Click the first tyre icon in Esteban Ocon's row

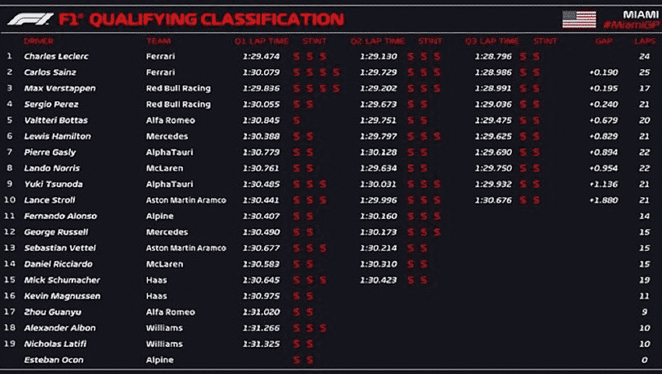pyautogui.click(x=297, y=360)
